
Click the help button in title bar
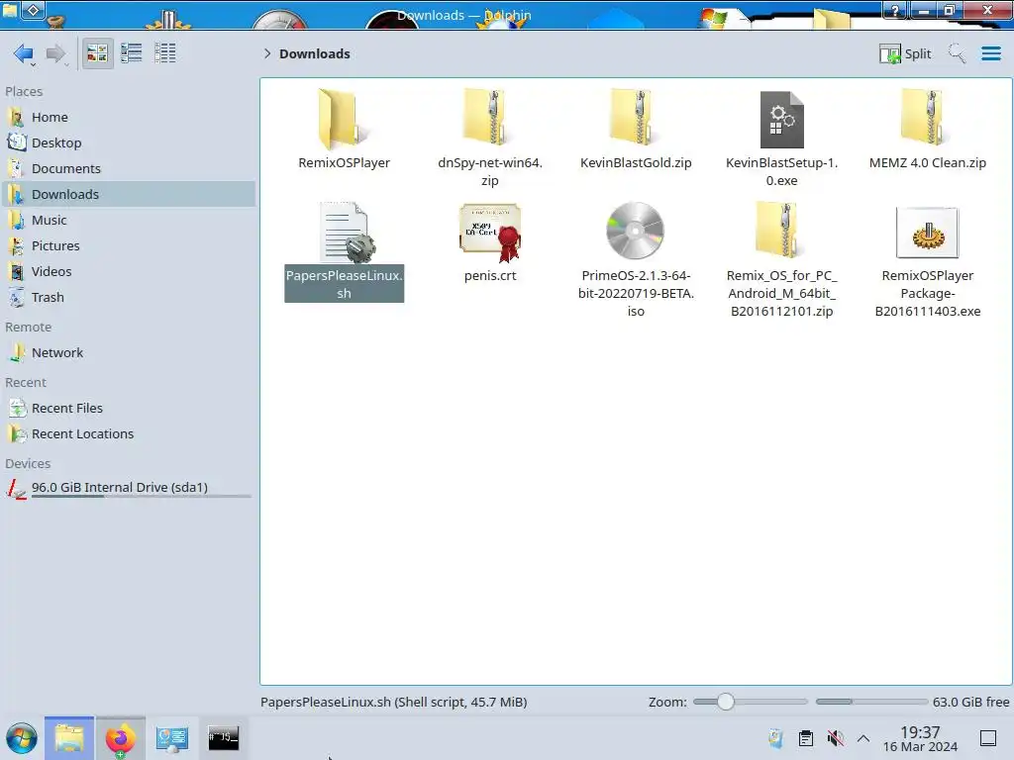point(895,10)
